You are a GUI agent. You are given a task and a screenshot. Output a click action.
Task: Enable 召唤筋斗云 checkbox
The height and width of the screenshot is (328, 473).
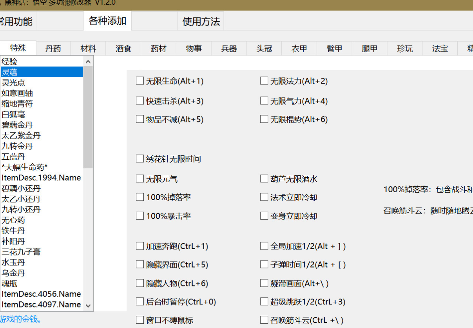(264, 320)
